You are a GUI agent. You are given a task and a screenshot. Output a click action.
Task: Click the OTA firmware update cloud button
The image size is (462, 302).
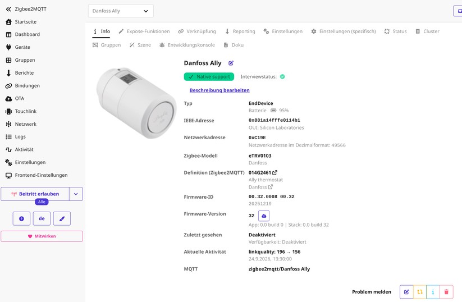click(x=264, y=216)
